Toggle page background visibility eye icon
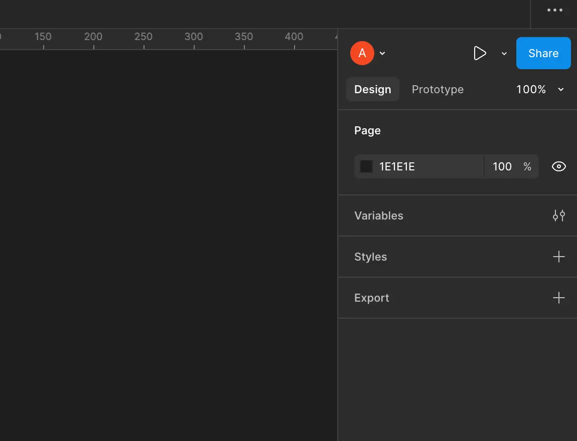The width and height of the screenshot is (577, 441). (x=558, y=166)
